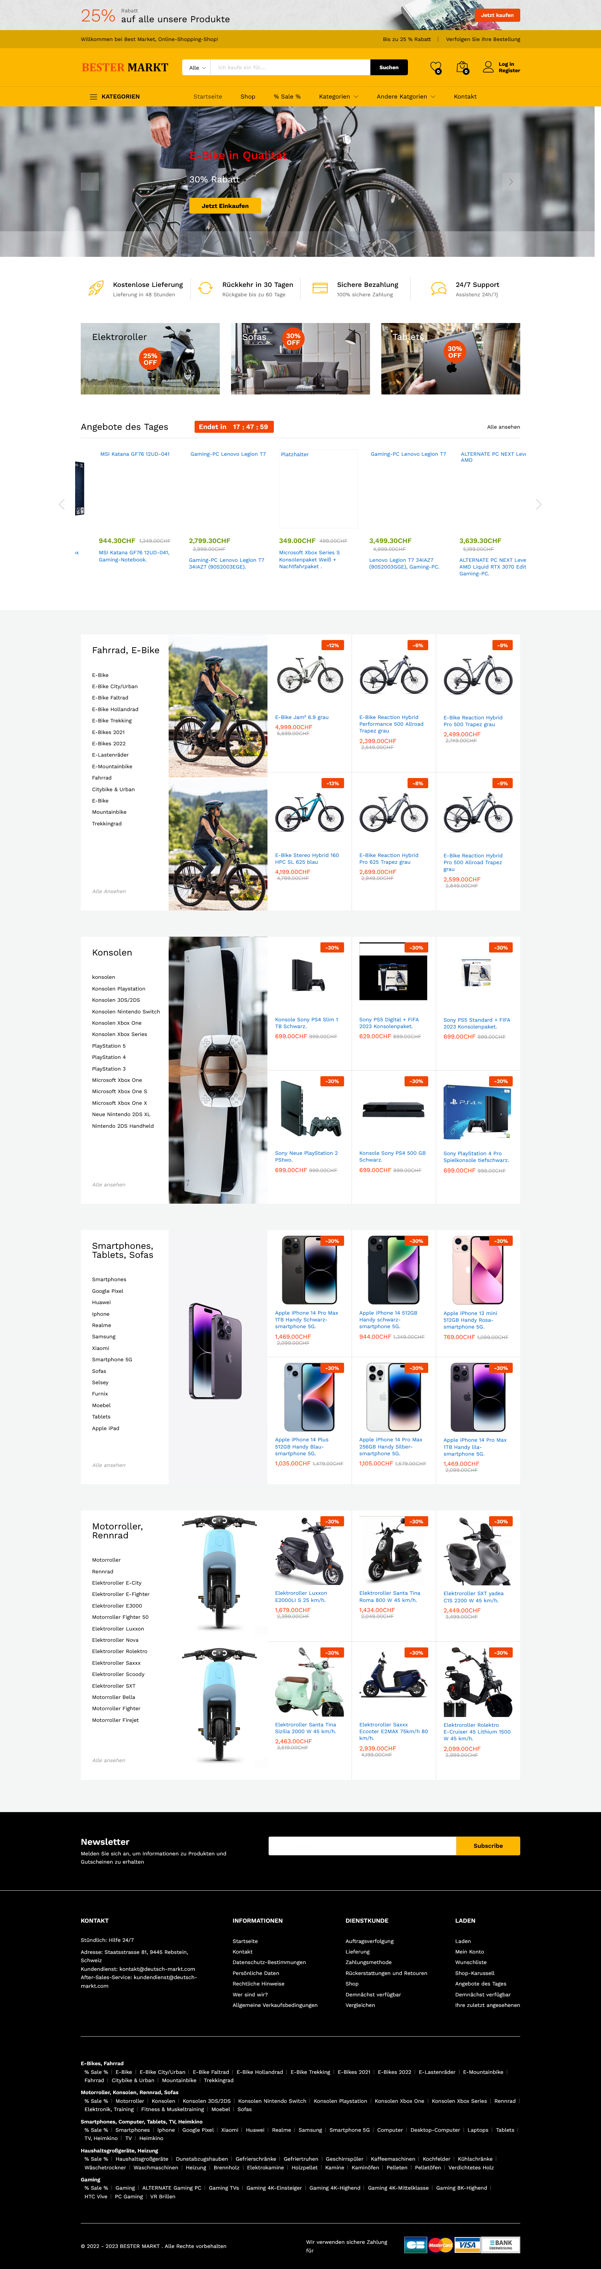
Task: Expand the Andere Katgorien dropdown
Action: tap(406, 97)
